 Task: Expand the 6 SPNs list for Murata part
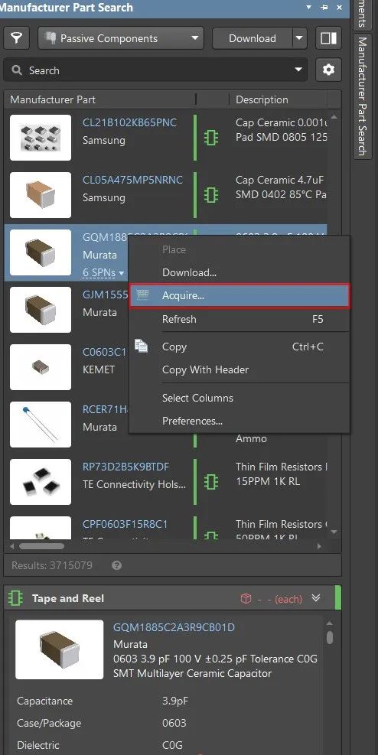[x=103, y=272]
